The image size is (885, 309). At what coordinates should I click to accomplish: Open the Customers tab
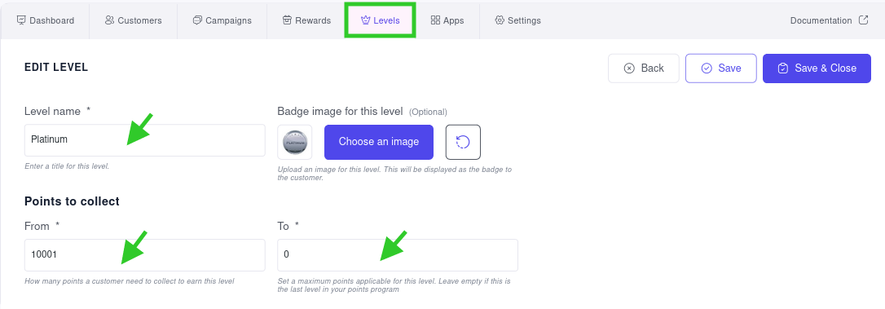pos(133,20)
